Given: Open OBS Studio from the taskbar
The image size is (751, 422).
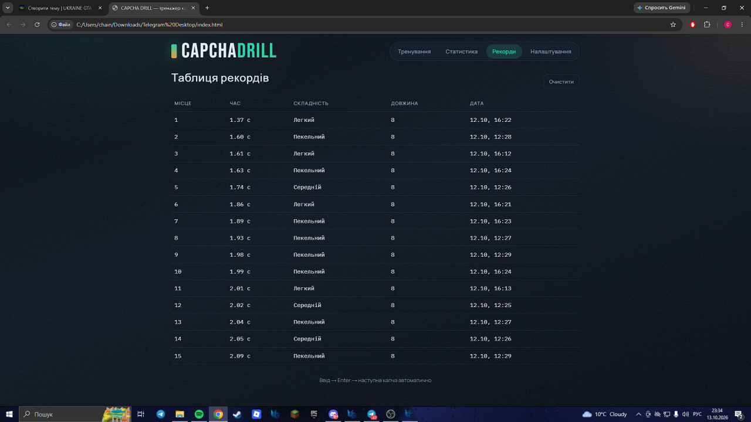Looking at the screenshot, I should pos(391,414).
